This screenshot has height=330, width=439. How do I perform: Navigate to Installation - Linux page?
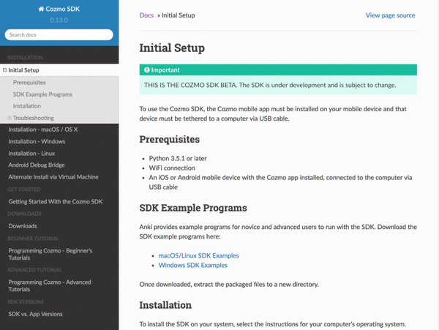click(32, 153)
